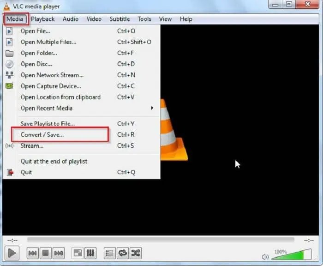Choose Open Network Stream option
The height and width of the screenshot is (266, 323).
[52, 75]
